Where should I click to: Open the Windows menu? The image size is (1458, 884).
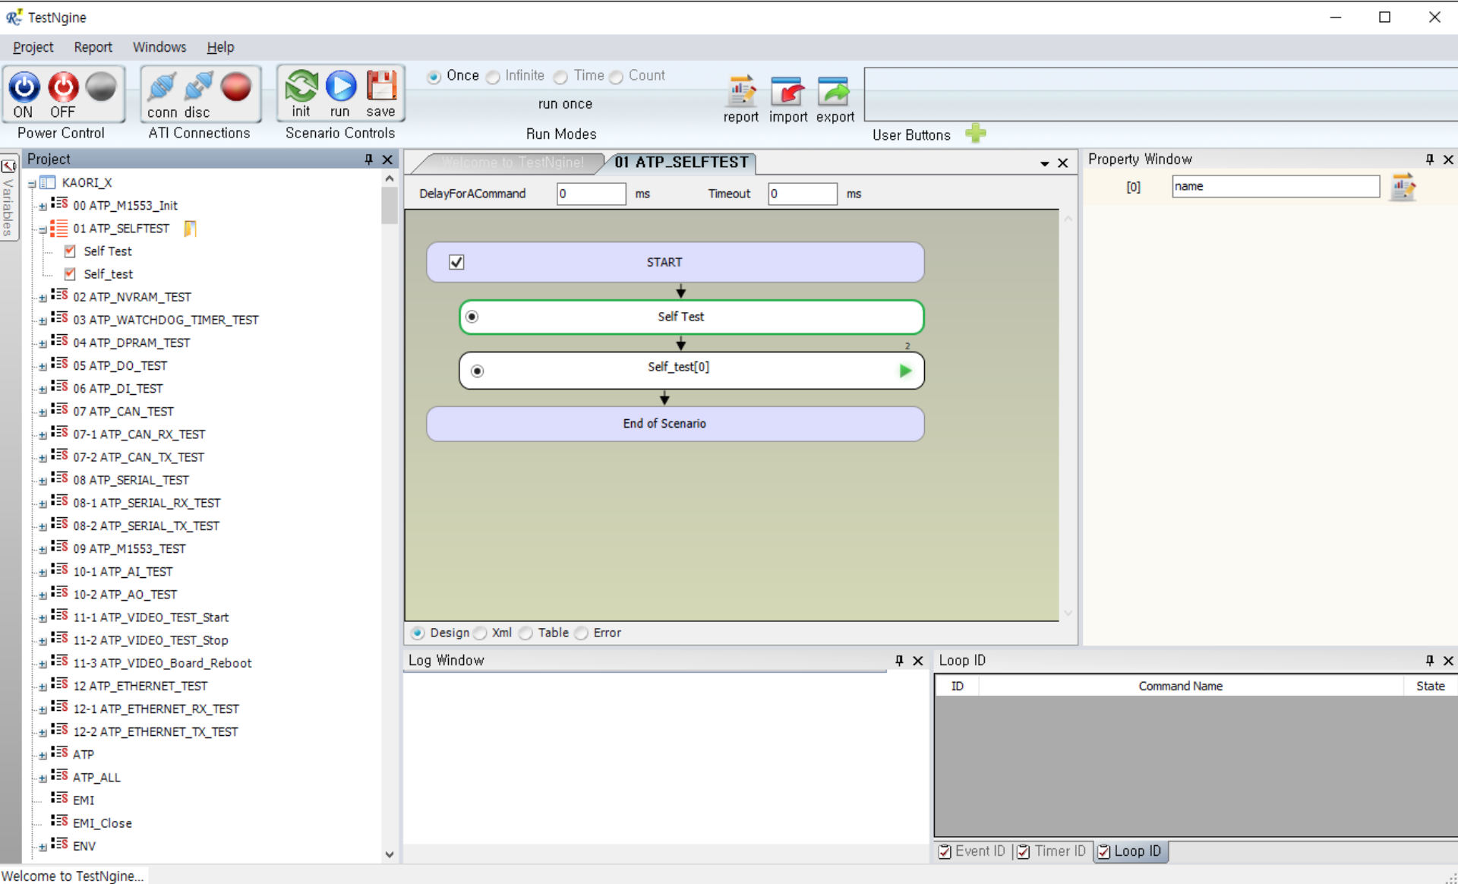click(159, 47)
